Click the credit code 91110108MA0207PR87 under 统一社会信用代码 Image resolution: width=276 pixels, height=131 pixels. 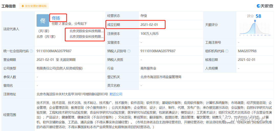click(54, 51)
